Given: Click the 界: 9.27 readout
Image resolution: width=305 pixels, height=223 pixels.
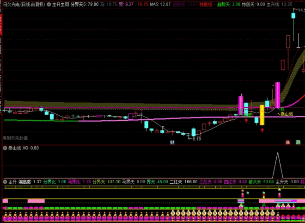Looking at the screenshot, I should (126, 5).
